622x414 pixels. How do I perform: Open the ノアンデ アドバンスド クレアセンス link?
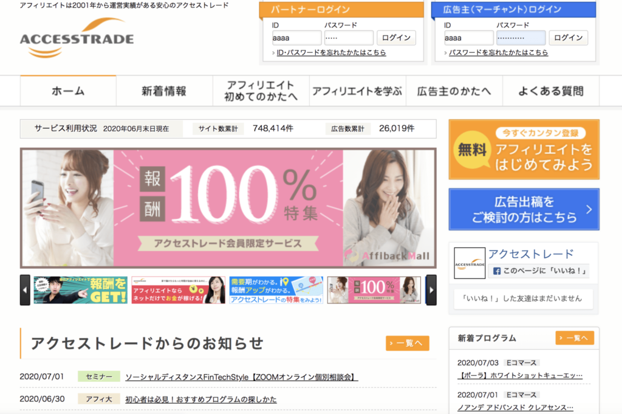515,407
